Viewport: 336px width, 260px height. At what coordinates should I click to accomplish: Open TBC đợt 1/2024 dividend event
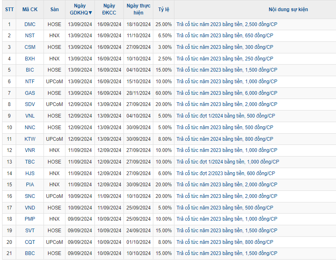click(227, 162)
